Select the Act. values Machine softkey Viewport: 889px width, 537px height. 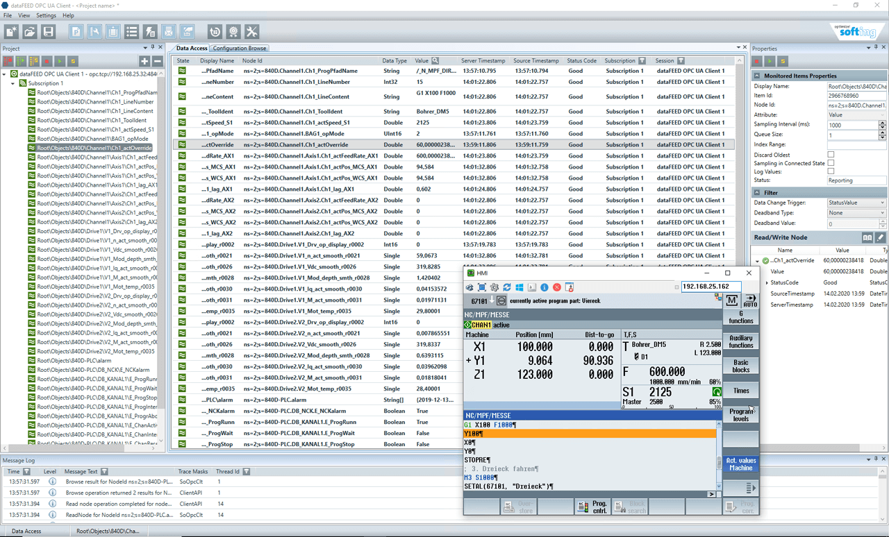click(740, 462)
